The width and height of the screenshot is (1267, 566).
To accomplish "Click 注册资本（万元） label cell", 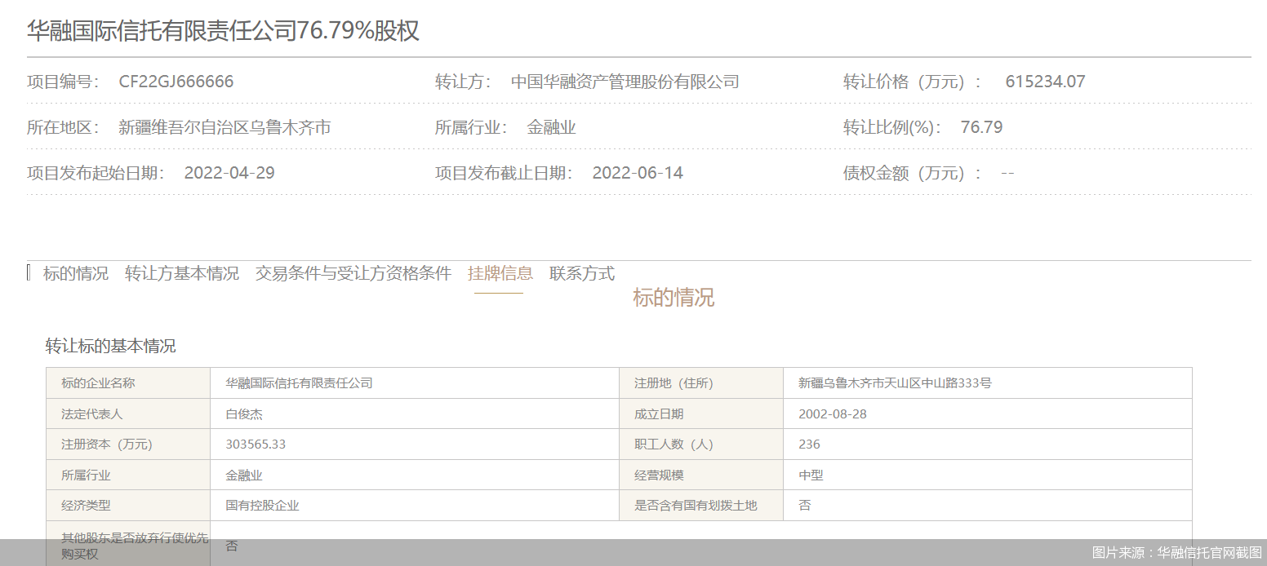I will click(x=128, y=444).
